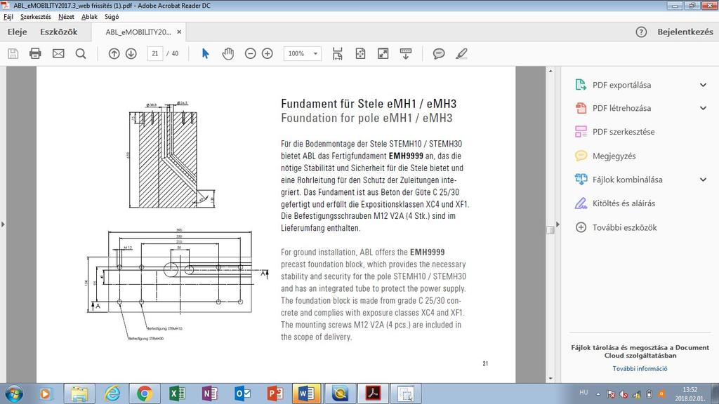The width and height of the screenshot is (719, 404).
Task: Open the Nézet menu
Action: [66, 17]
